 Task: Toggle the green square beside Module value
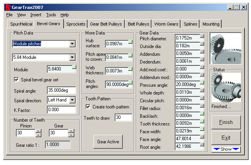click(x=74, y=67)
